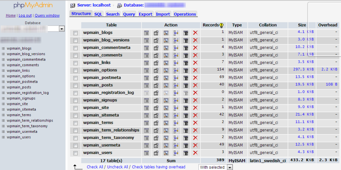Insert a row into wpmain_comments
The height and width of the screenshot is (170, 341).
[x=176, y=55]
